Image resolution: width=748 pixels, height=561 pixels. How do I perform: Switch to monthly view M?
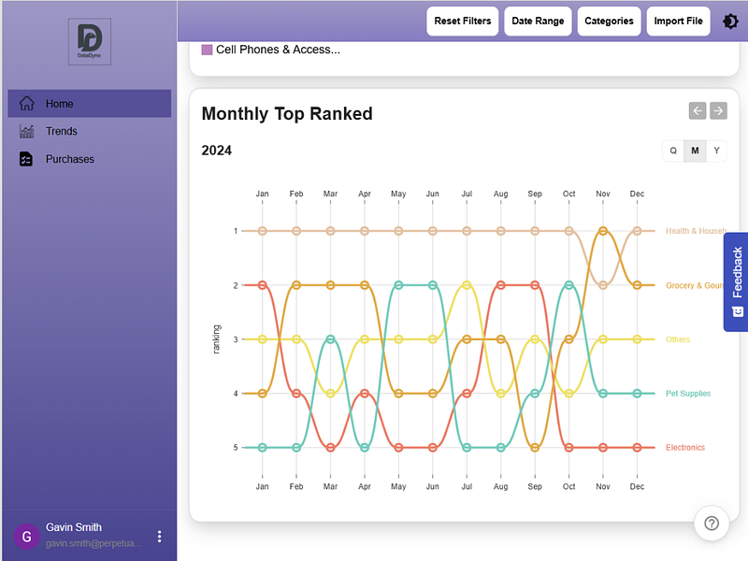(695, 151)
